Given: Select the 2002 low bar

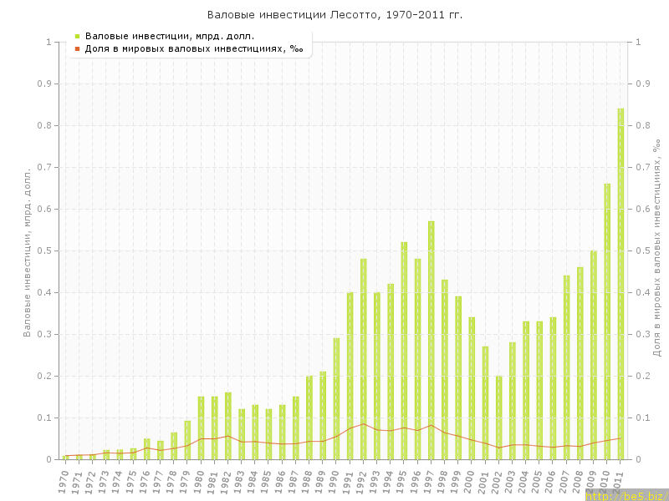Looking at the screenshot, I should (x=499, y=417).
